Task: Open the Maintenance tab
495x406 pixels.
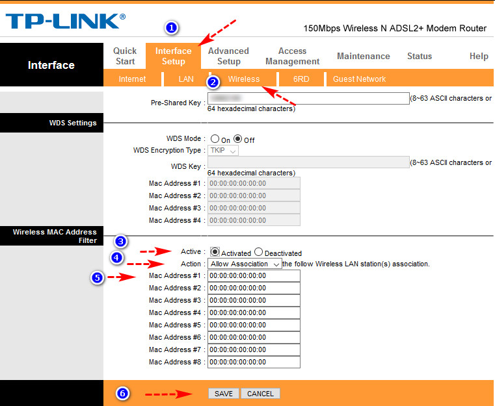Action: (364, 56)
